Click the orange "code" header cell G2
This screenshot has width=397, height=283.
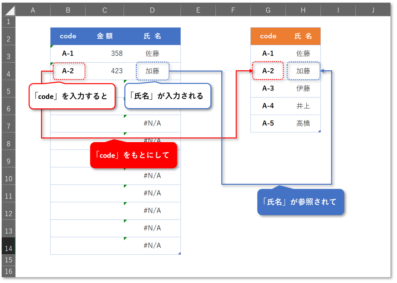pos(268,36)
